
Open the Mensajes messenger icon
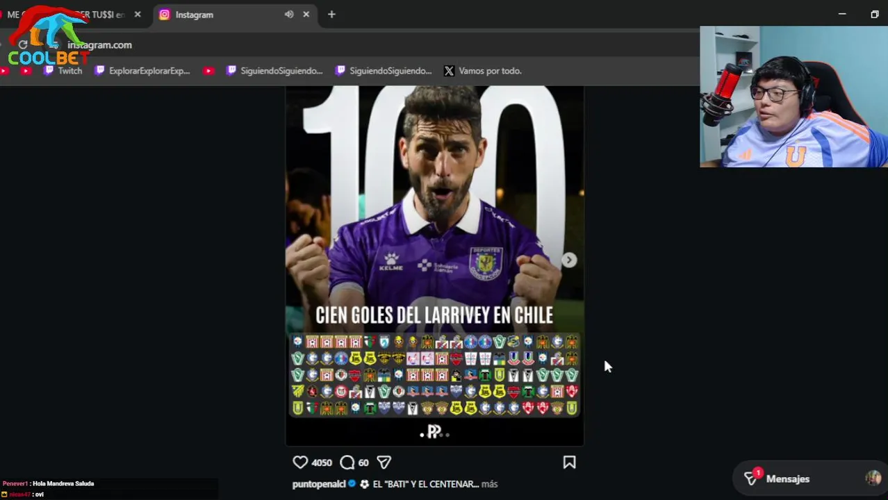(x=751, y=478)
